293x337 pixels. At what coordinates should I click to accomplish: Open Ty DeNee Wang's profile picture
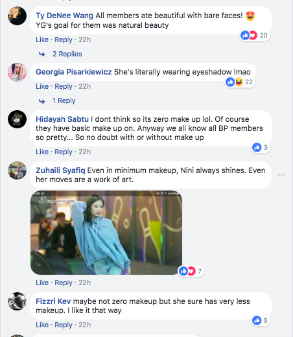(17, 16)
